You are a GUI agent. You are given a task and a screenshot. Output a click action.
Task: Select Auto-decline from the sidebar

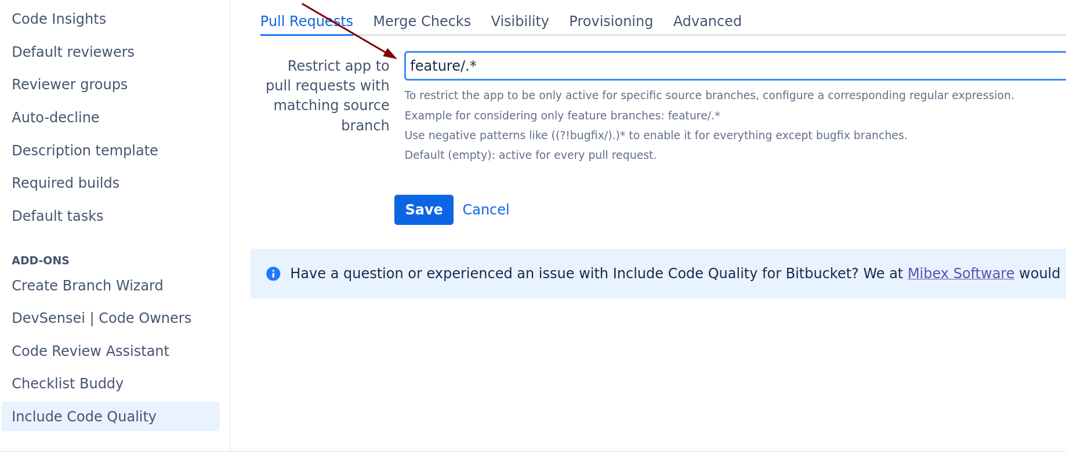click(56, 118)
